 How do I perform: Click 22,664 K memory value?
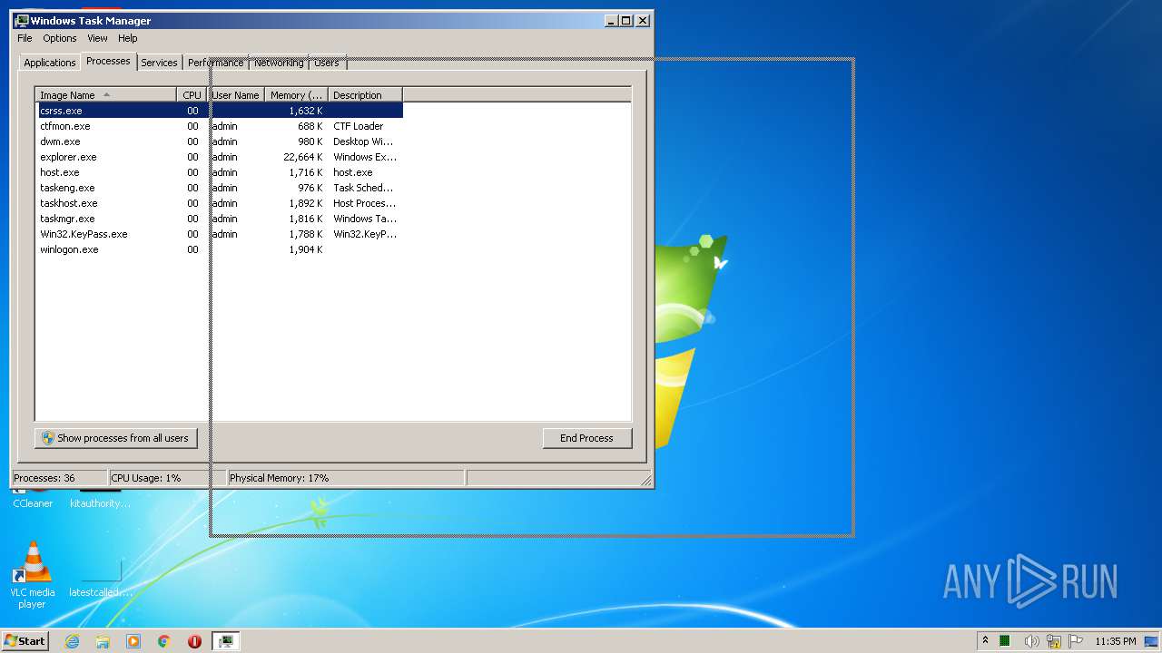click(302, 157)
